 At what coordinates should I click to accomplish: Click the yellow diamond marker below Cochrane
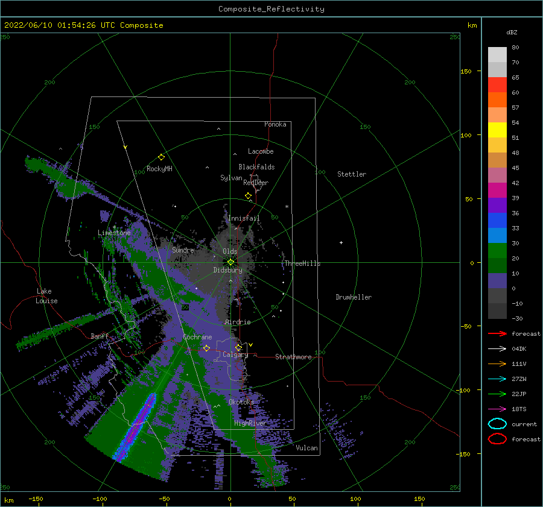click(206, 348)
